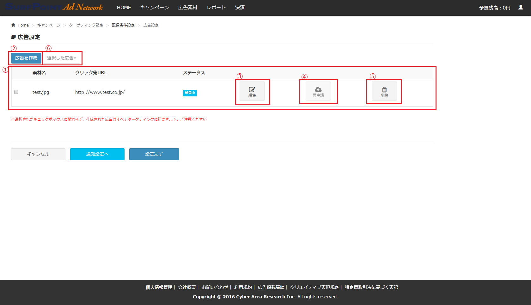Open the user account icon menu
The height and width of the screenshot is (305, 531).
pyautogui.click(x=521, y=7)
